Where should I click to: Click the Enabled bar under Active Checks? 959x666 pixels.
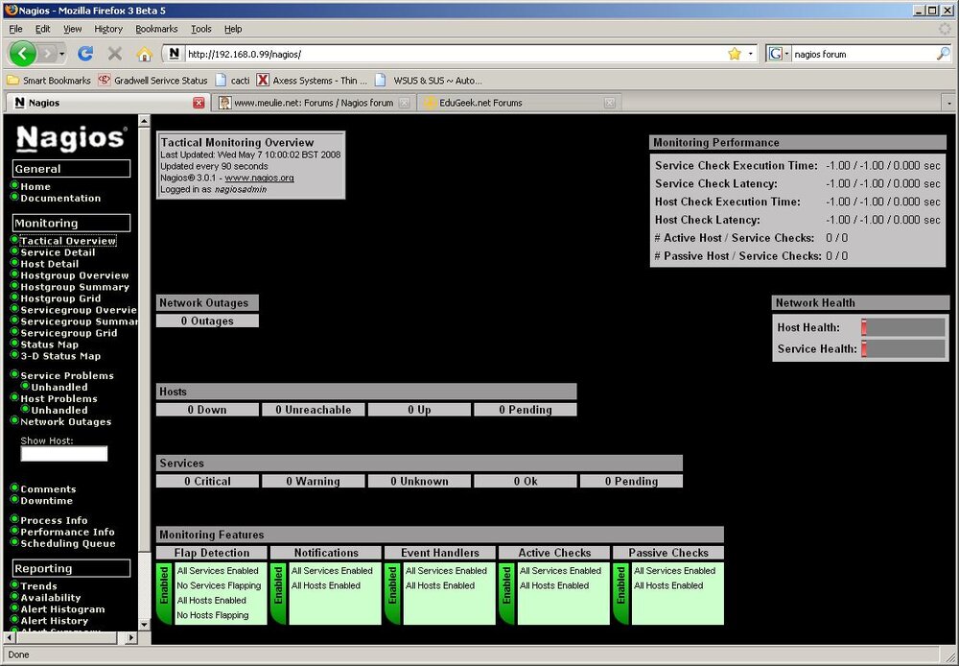click(507, 593)
